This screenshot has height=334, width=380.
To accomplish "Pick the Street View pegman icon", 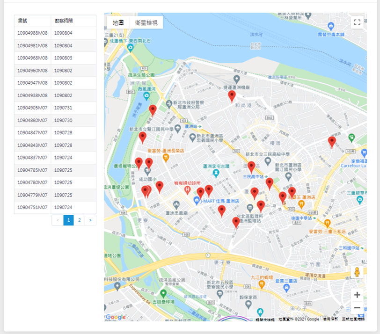I will pos(357,272).
